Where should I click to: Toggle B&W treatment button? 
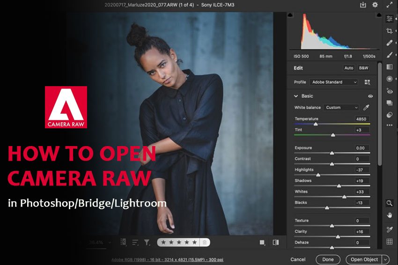point(363,68)
